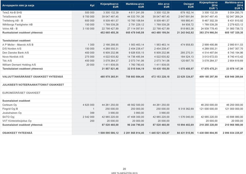Click 'Trelleborg AB - B' security name

pyautogui.click(x=13, y=21)
